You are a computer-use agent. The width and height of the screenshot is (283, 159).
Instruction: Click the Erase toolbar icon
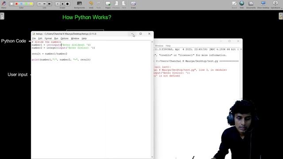pos(134,4)
